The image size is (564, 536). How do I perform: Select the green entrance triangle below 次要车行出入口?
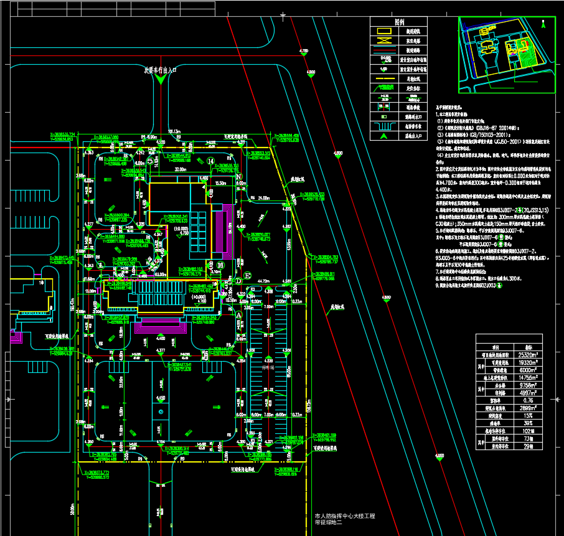[161, 80]
